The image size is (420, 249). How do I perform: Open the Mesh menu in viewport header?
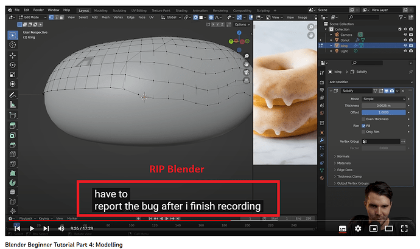click(105, 18)
